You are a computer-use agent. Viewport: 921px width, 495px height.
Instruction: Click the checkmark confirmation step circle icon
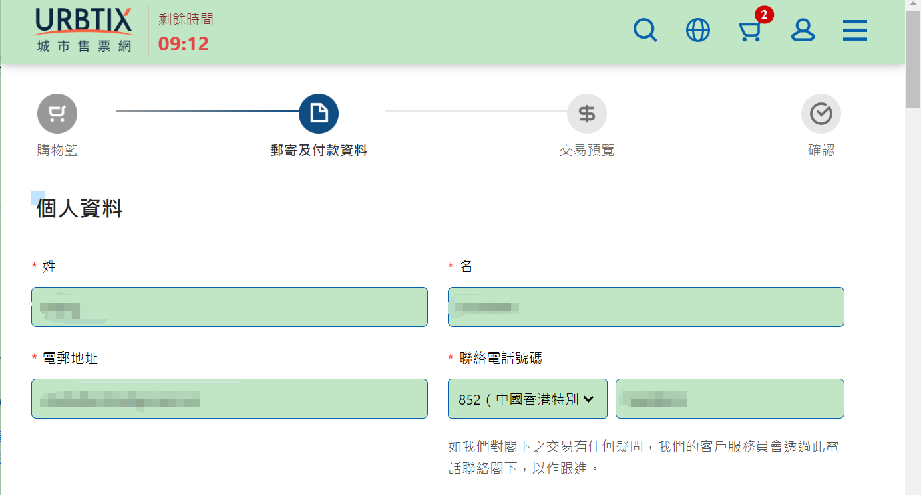click(x=821, y=114)
